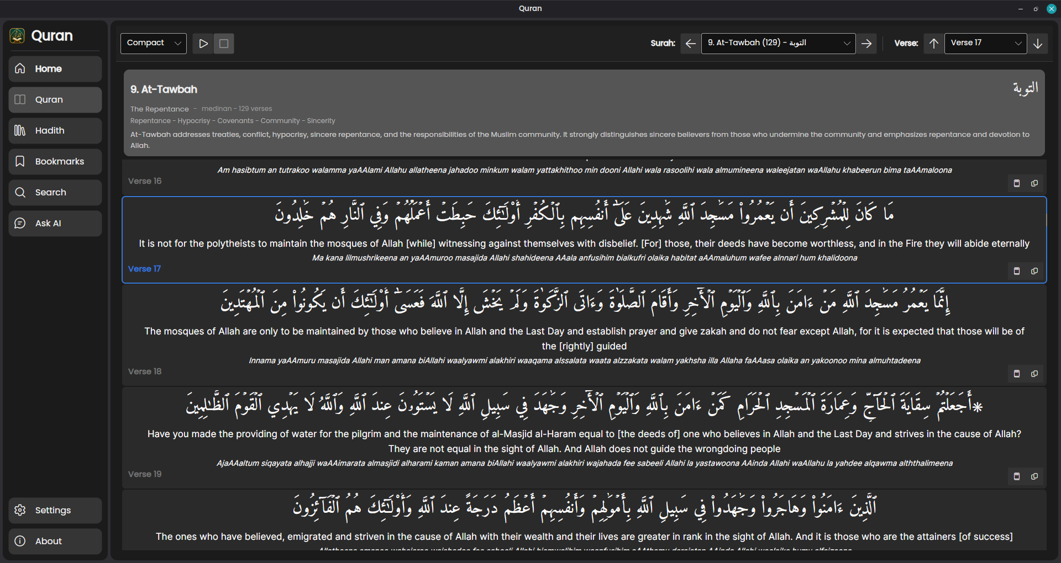Play recitation with the play button
The width and height of the screenshot is (1061, 563).
(203, 44)
